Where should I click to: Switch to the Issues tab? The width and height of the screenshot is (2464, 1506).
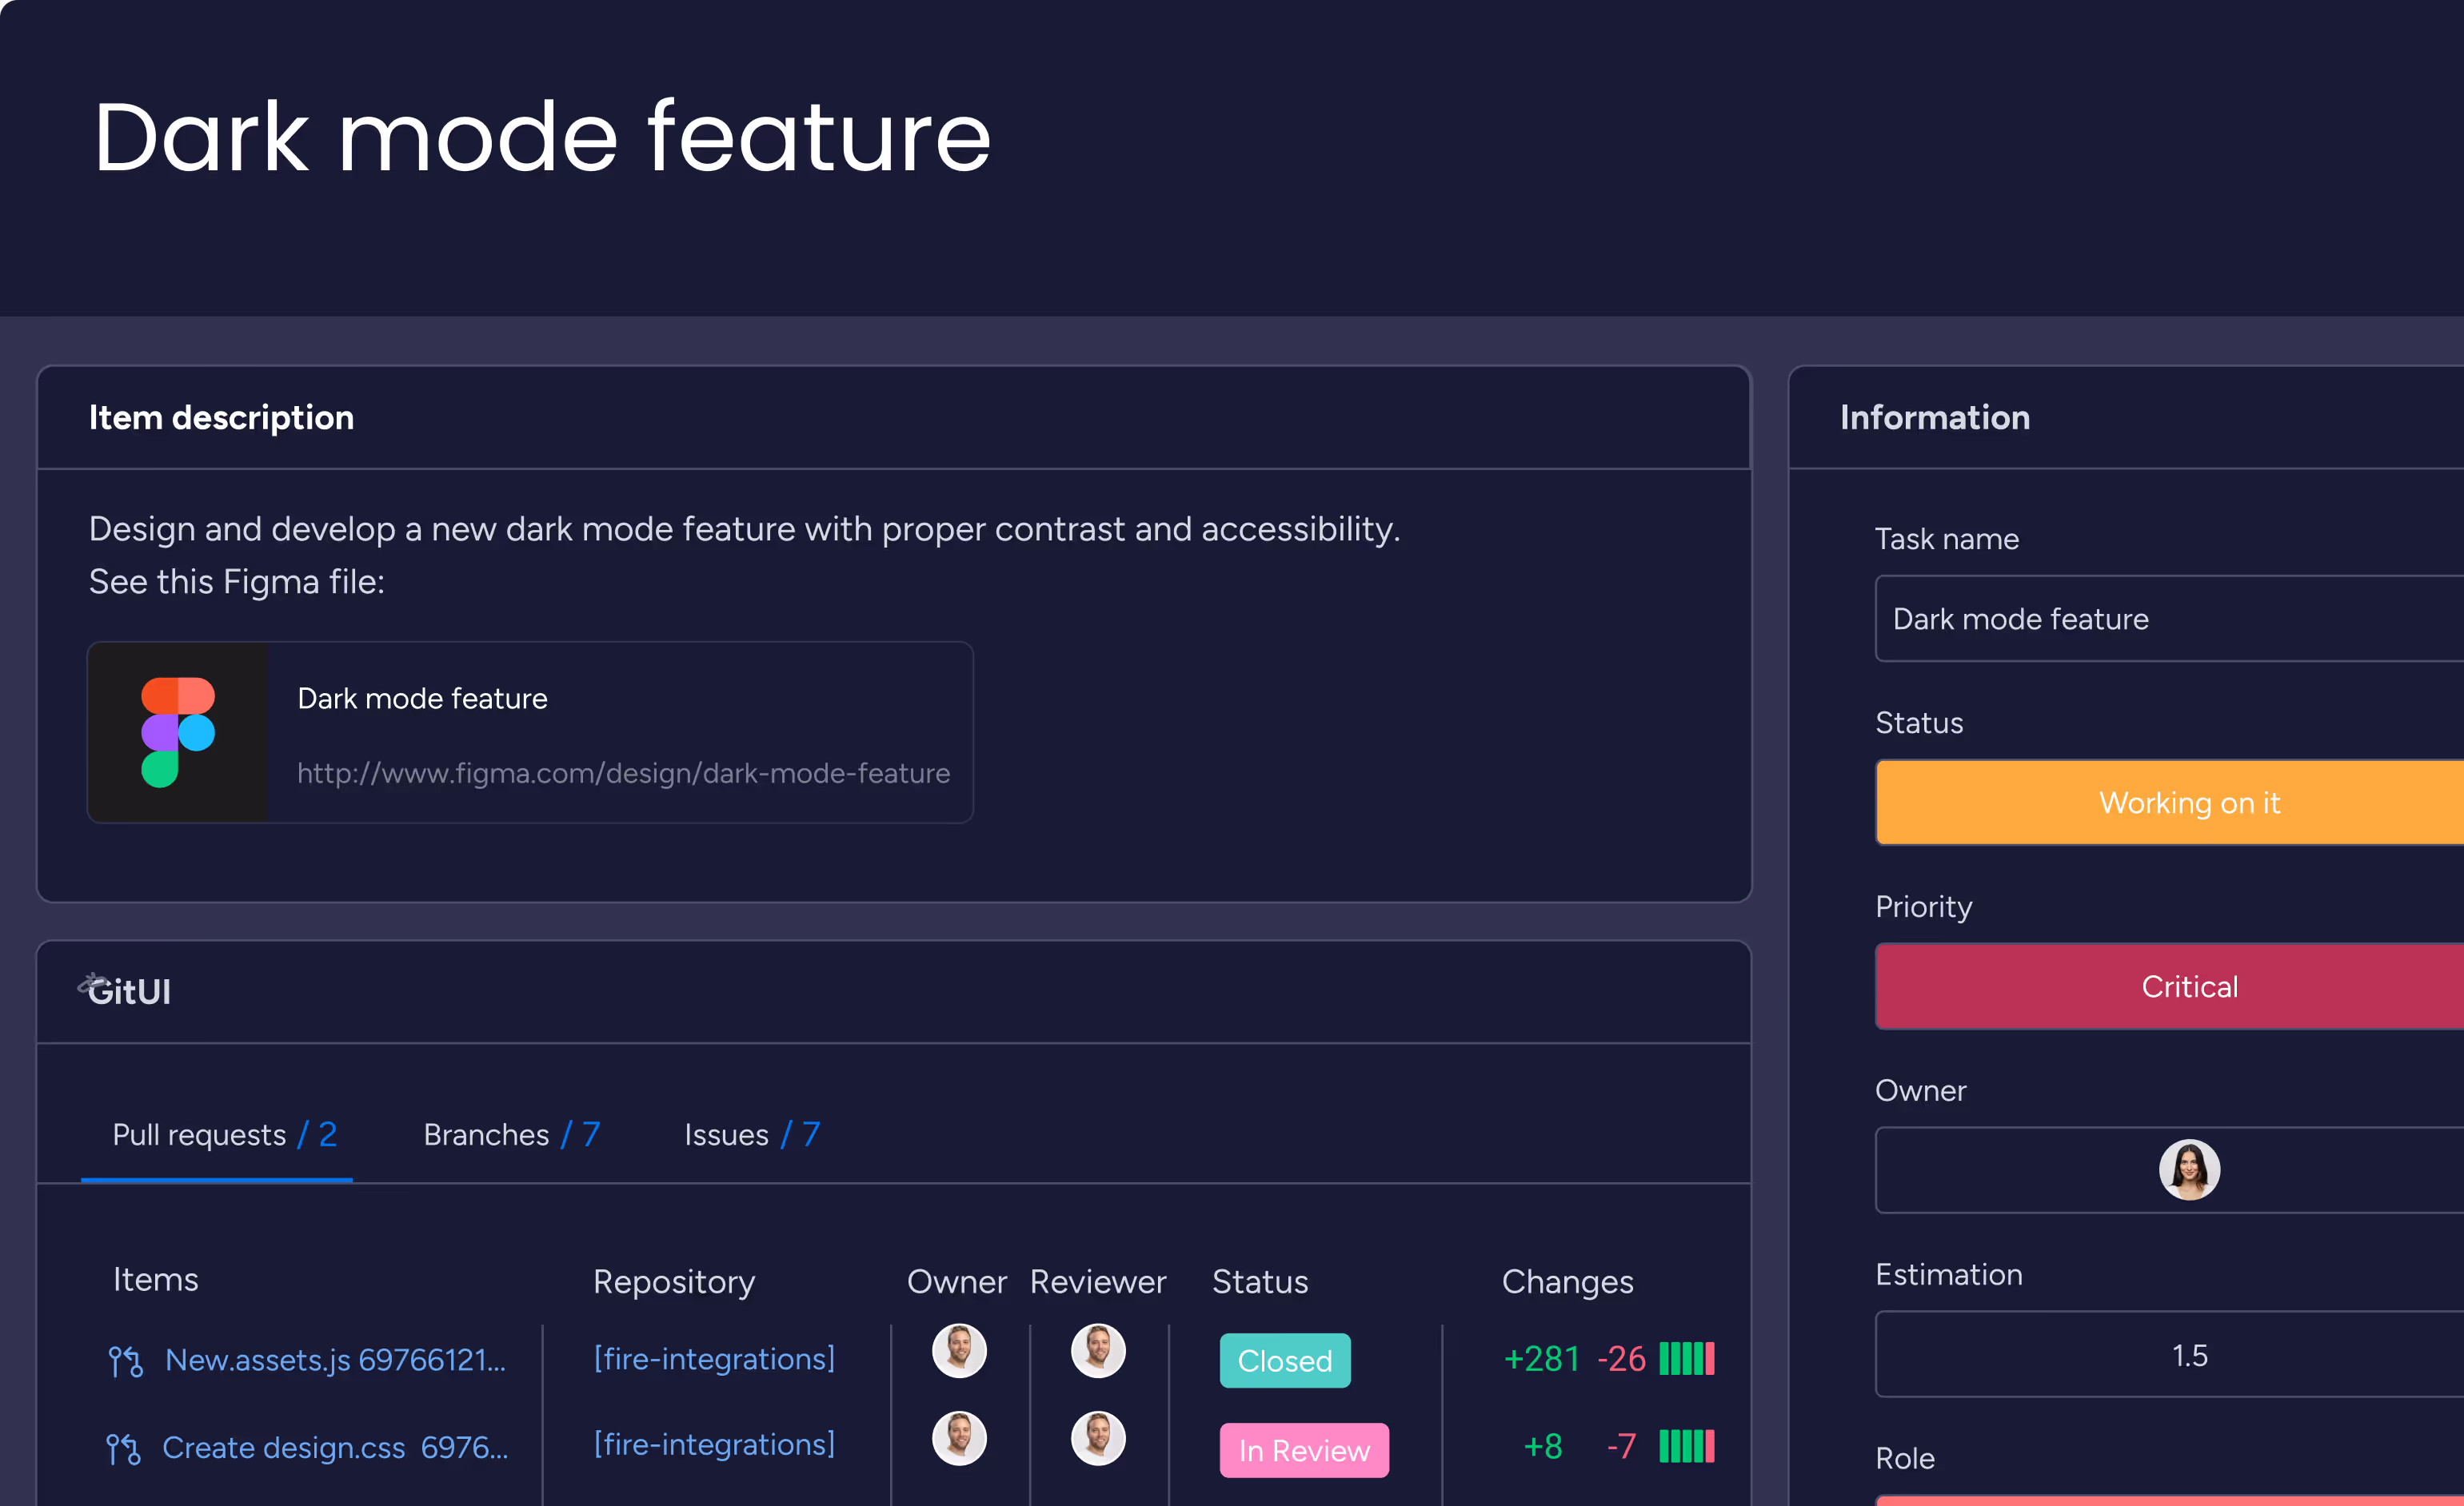[x=752, y=1134]
